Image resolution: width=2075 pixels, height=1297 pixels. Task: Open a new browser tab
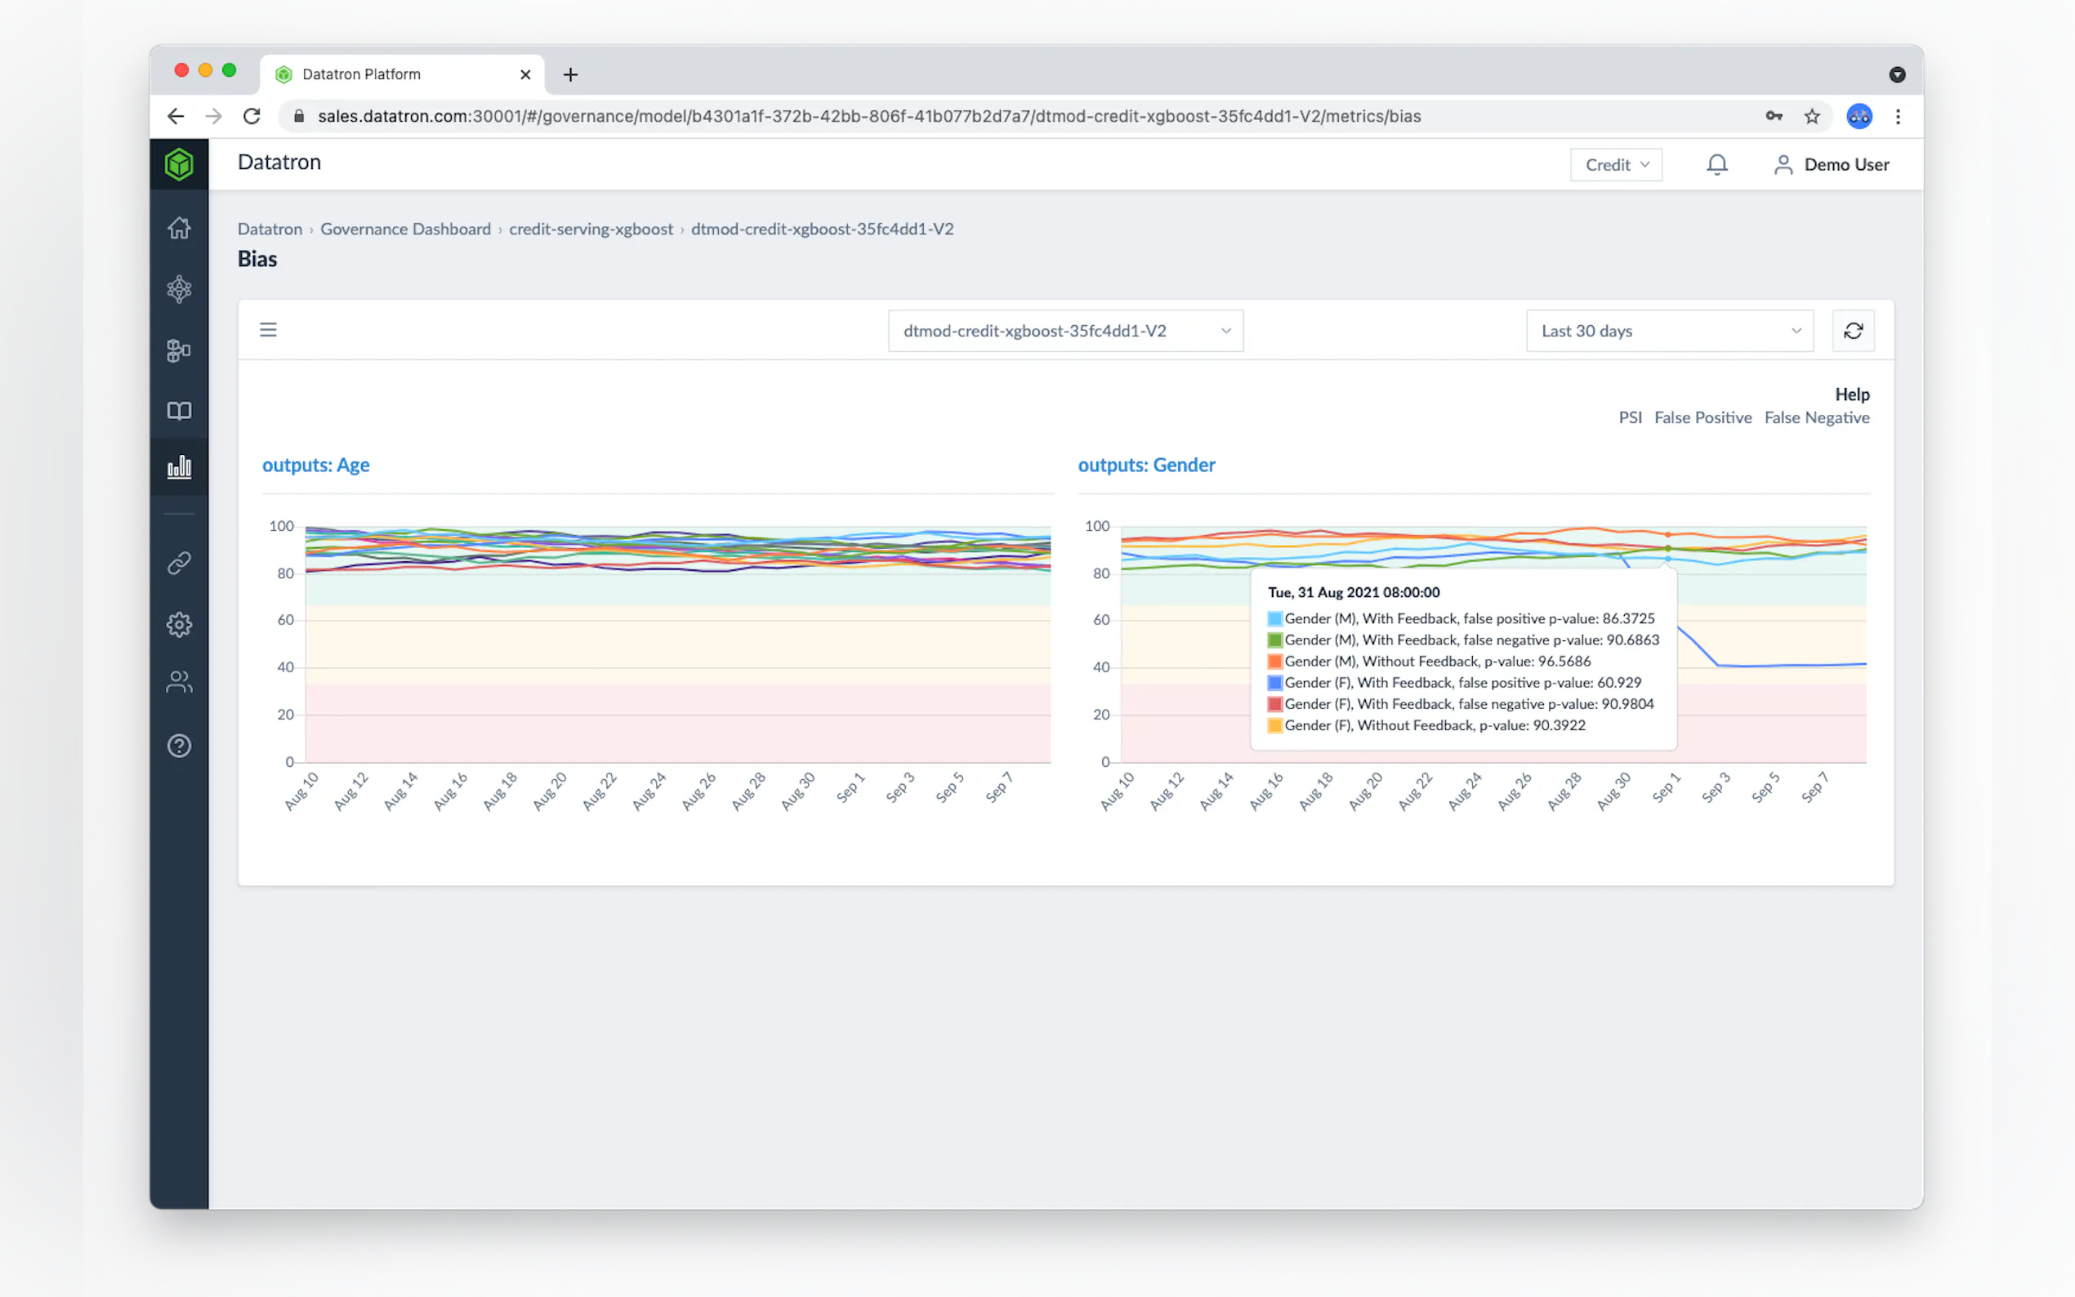570,75
